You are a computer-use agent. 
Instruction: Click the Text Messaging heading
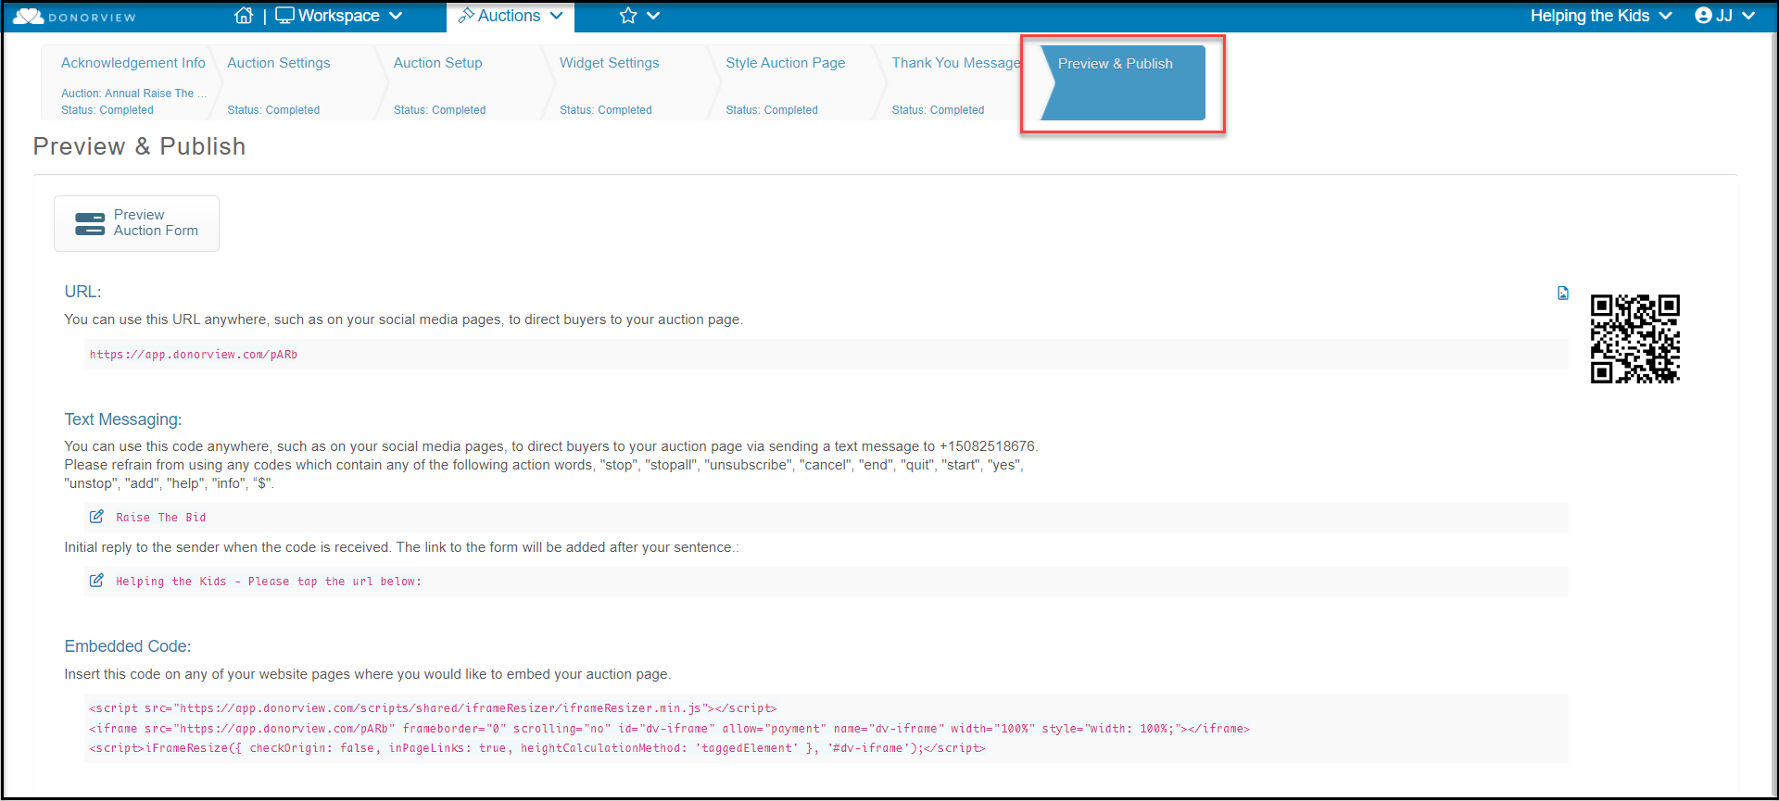tap(123, 419)
